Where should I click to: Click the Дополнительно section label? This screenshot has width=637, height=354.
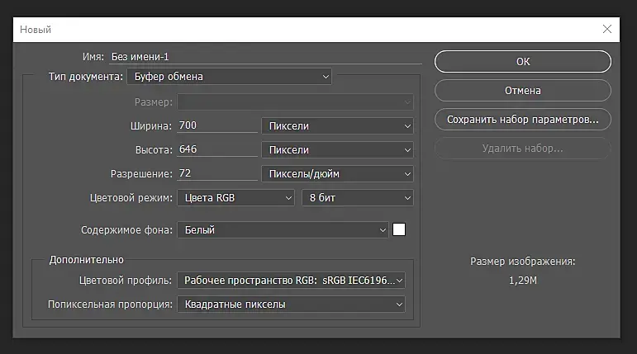(87, 259)
